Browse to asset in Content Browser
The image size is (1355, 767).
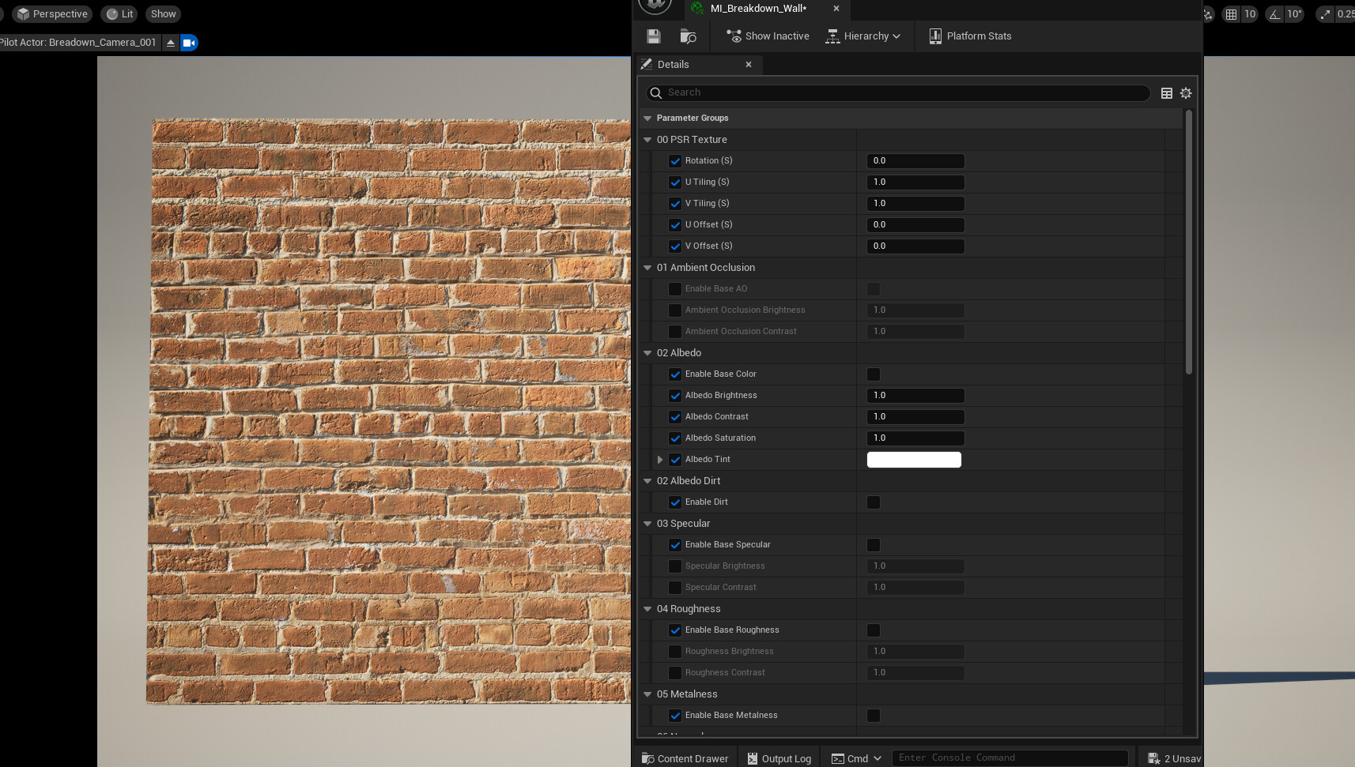tap(687, 36)
